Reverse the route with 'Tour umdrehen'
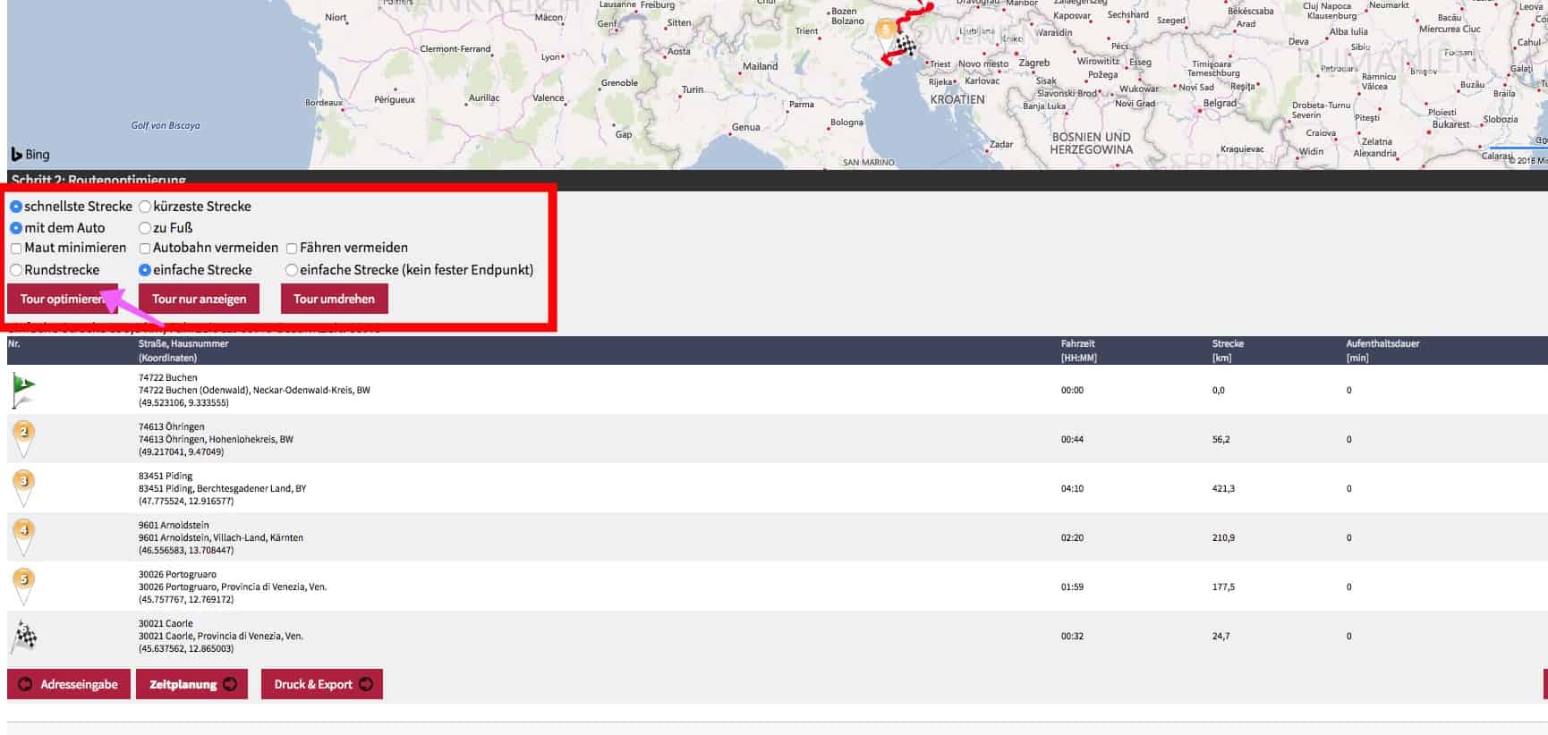 coord(334,299)
